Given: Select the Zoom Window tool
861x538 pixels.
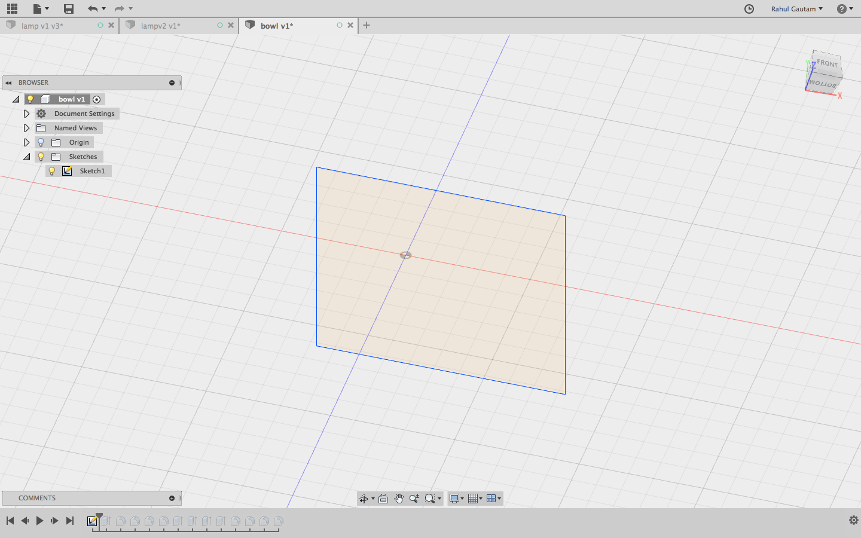Looking at the screenshot, I should (430, 499).
